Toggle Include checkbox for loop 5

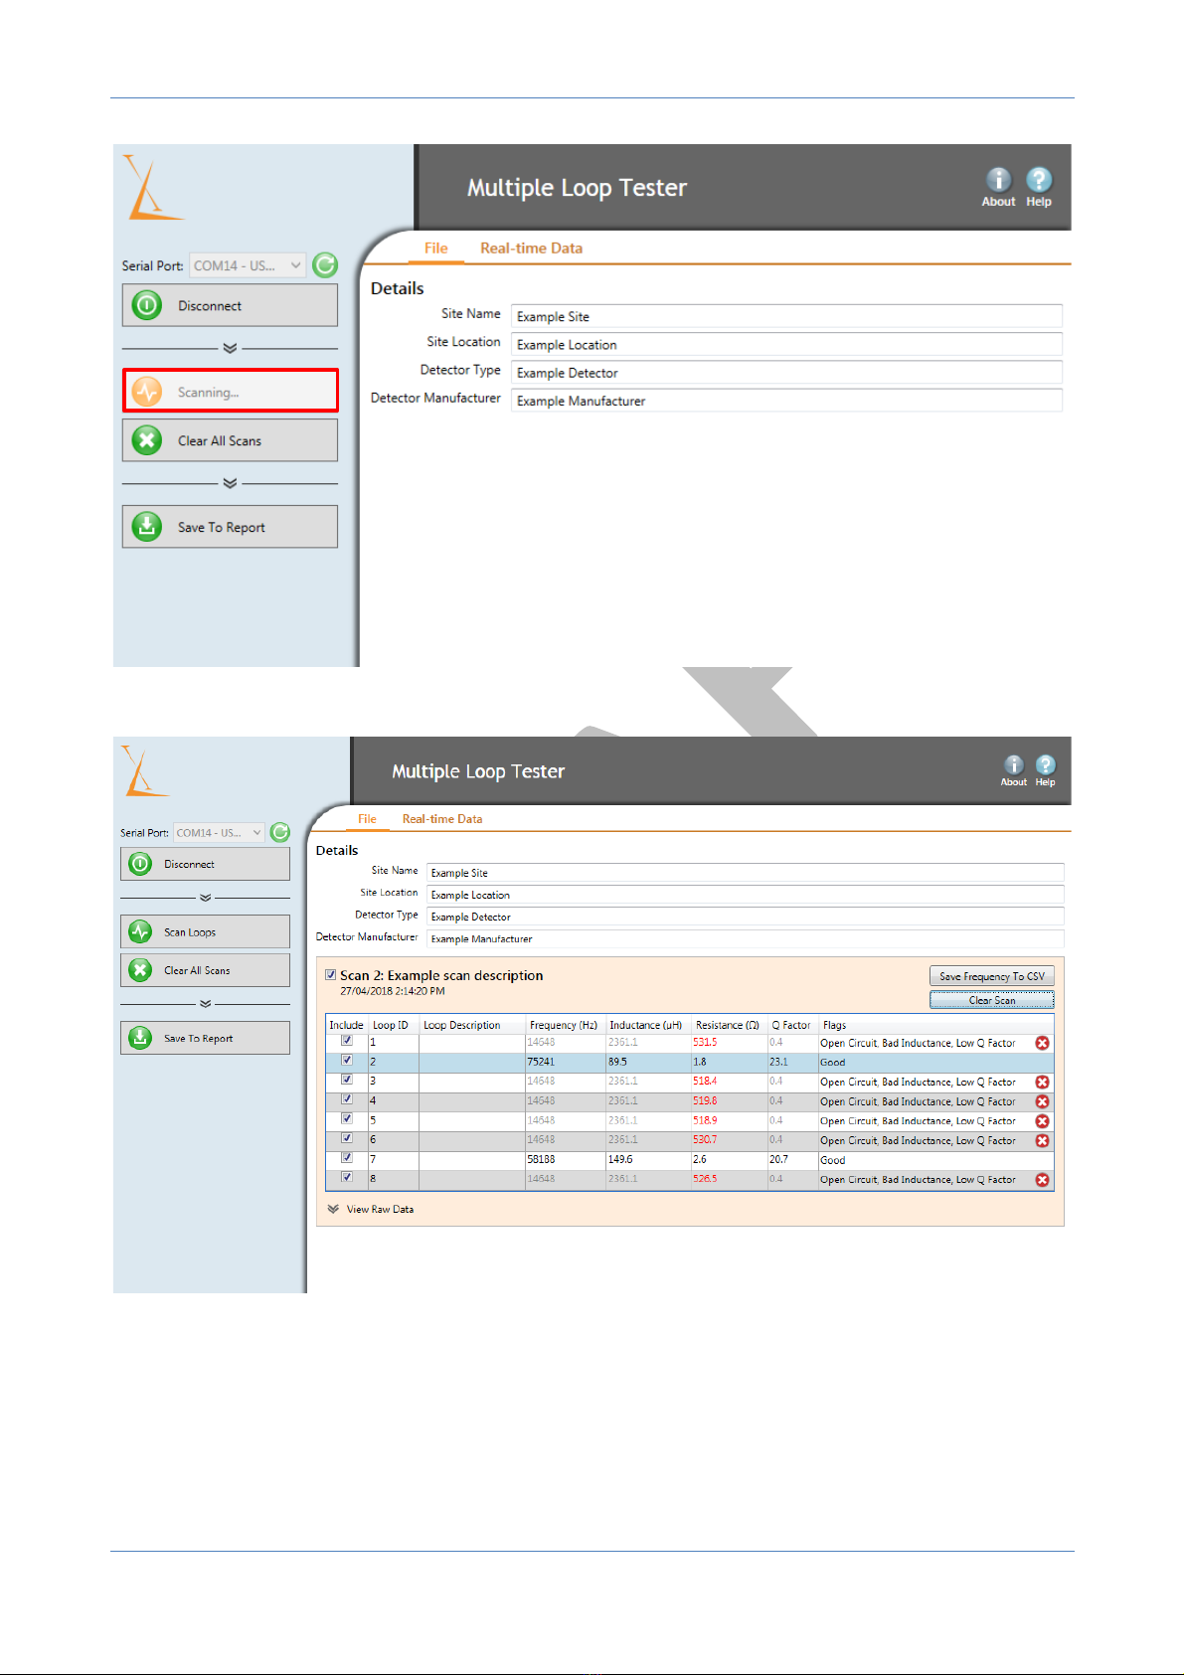pyautogui.click(x=347, y=1119)
